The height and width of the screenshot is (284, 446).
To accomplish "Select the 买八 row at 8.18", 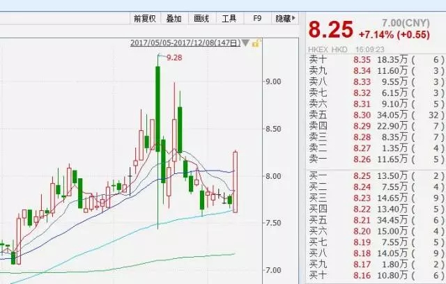I will (x=376, y=253).
